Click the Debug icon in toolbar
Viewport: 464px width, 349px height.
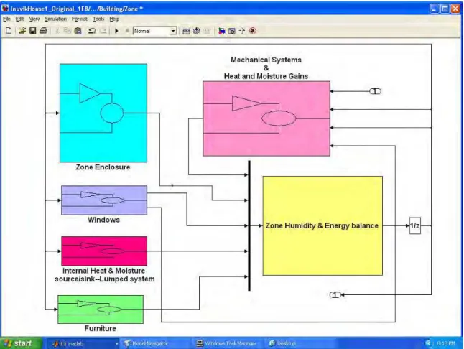pos(252,31)
